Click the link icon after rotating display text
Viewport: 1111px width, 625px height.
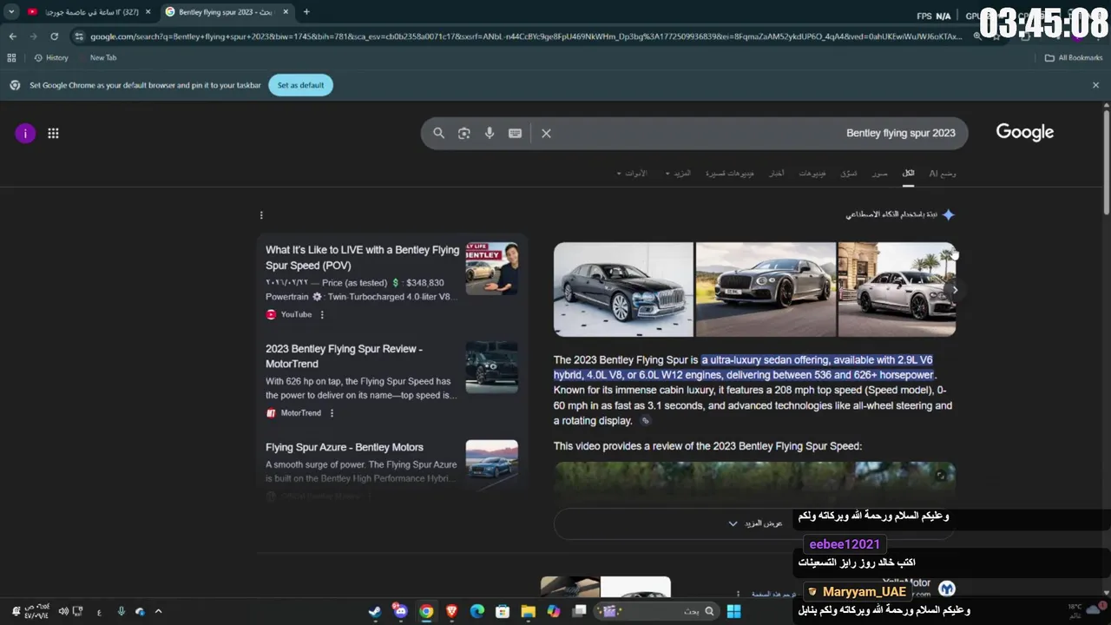click(x=645, y=421)
